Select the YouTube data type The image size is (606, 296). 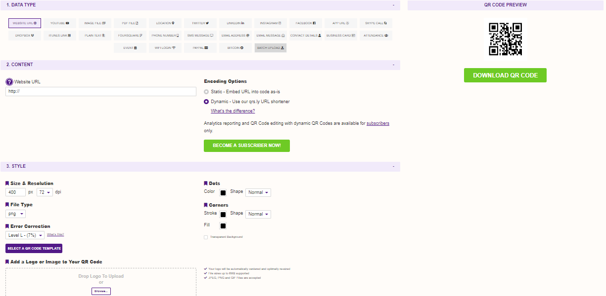[x=60, y=23]
